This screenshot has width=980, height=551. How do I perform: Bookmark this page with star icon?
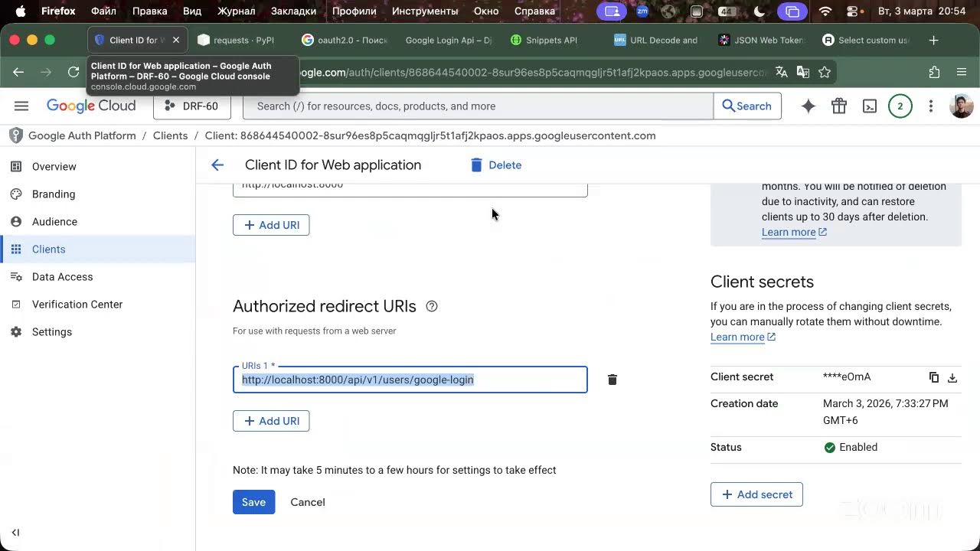click(x=825, y=72)
